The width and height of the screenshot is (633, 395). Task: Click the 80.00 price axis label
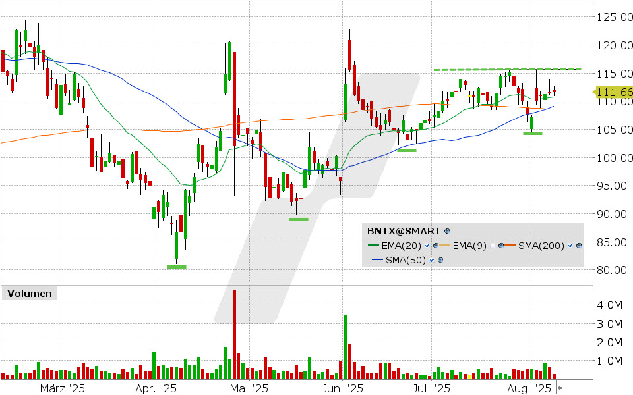tap(612, 270)
